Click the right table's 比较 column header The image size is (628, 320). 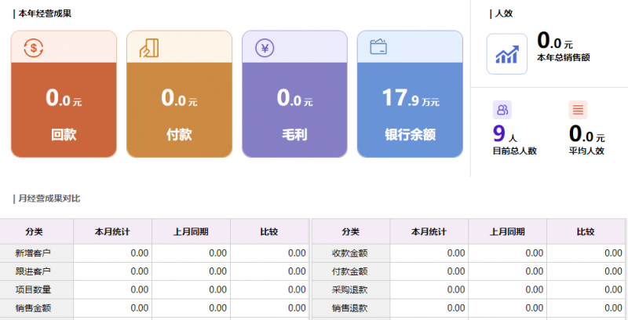586,231
